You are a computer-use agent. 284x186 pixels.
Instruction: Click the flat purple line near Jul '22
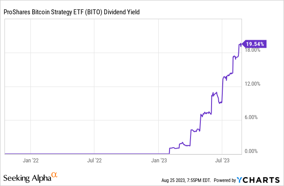click(94, 154)
